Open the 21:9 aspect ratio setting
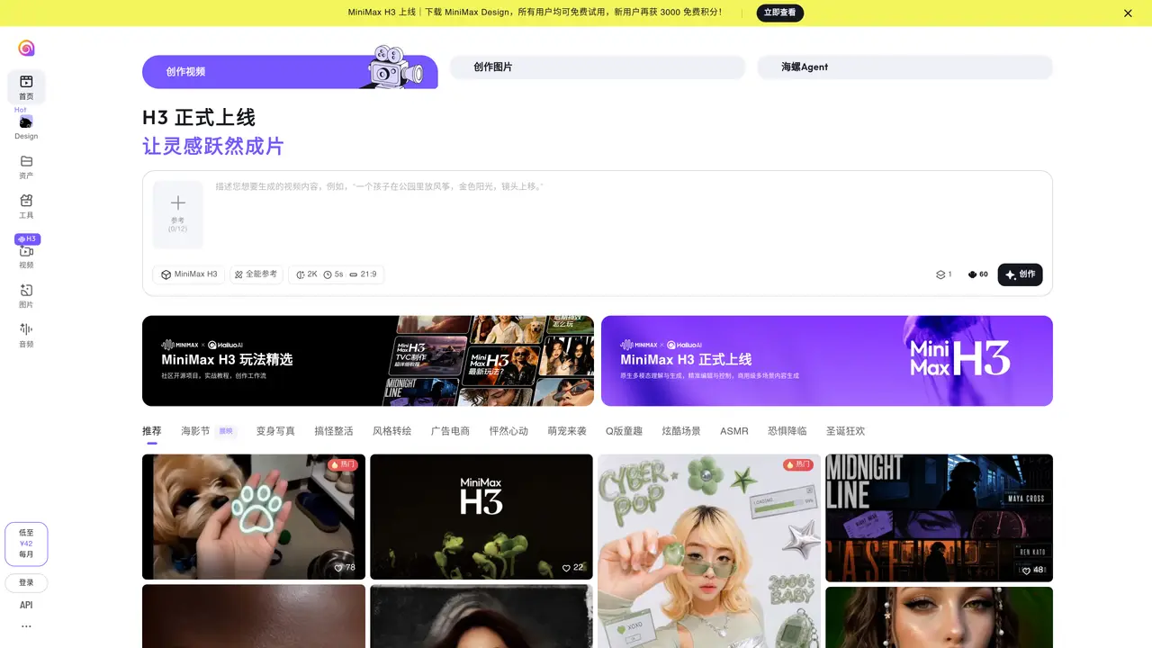This screenshot has width=1152, height=648. tap(364, 274)
